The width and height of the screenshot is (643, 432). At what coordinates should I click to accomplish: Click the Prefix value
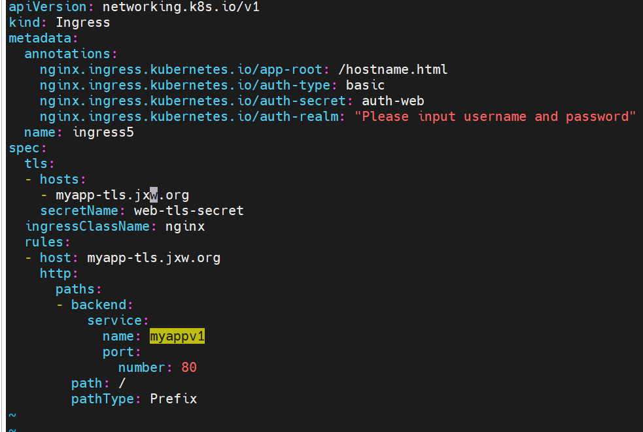(173, 399)
